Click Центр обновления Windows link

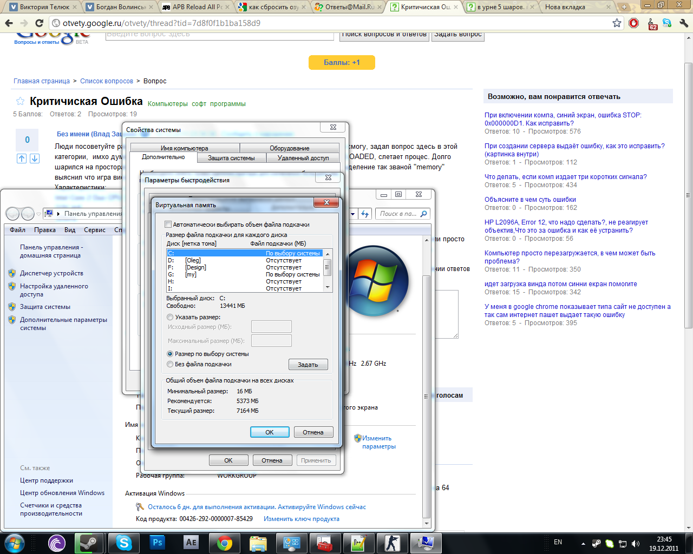coord(62,493)
